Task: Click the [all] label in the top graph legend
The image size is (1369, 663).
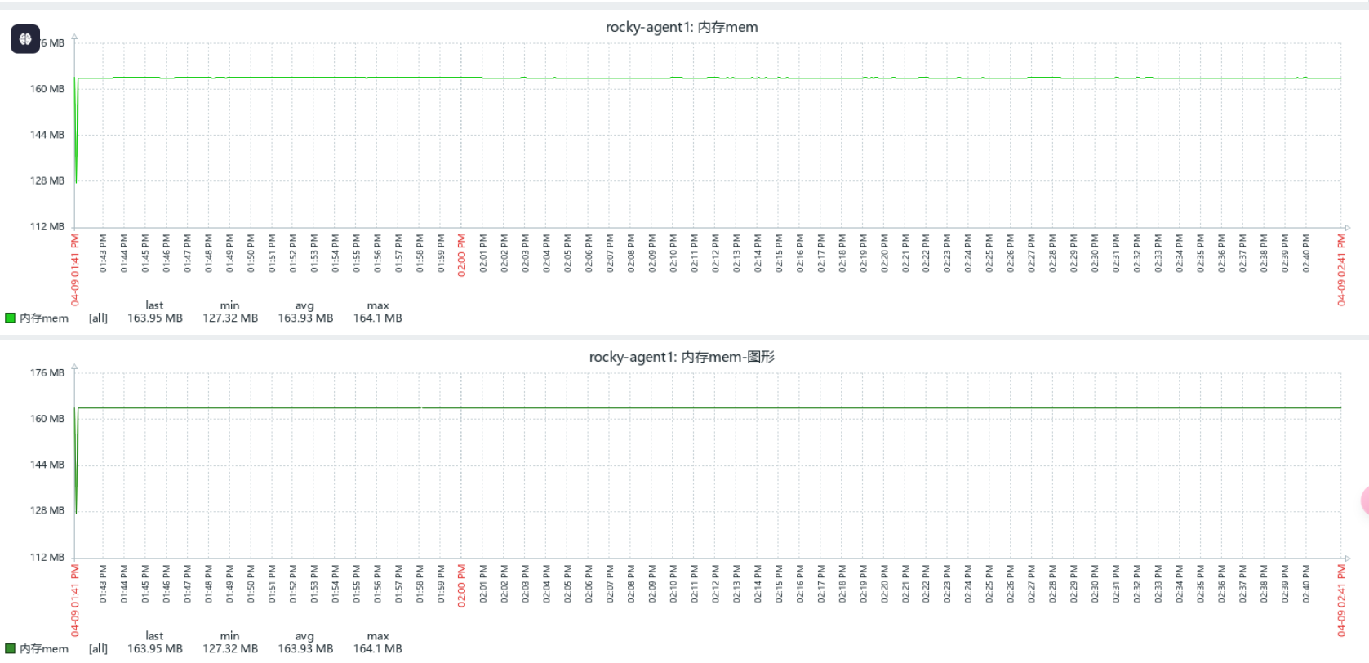Action: tap(98, 318)
